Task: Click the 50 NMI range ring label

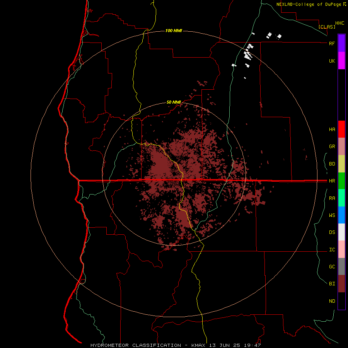Action: [x=174, y=102]
